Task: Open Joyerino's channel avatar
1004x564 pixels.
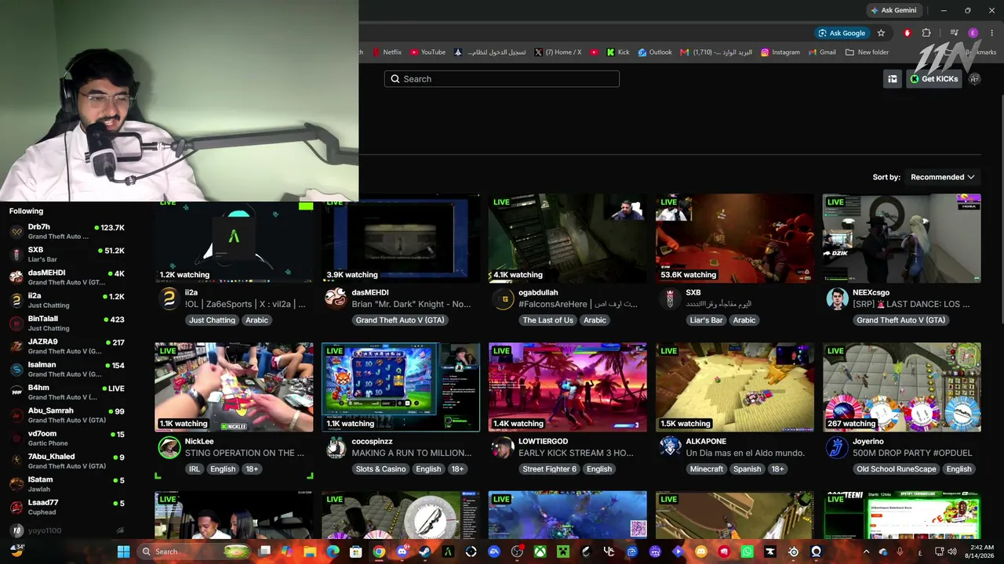Action: point(837,447)
